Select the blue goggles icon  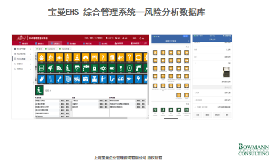point(121,79)
